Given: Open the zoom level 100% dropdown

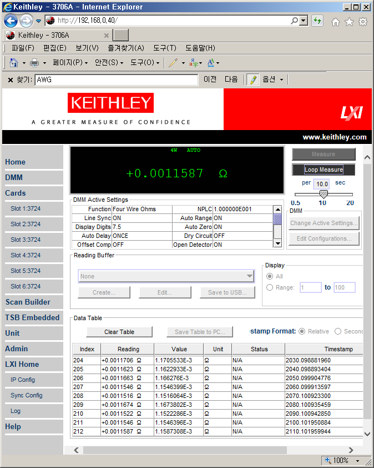Looking at the screenshot, I should (358, 461).
